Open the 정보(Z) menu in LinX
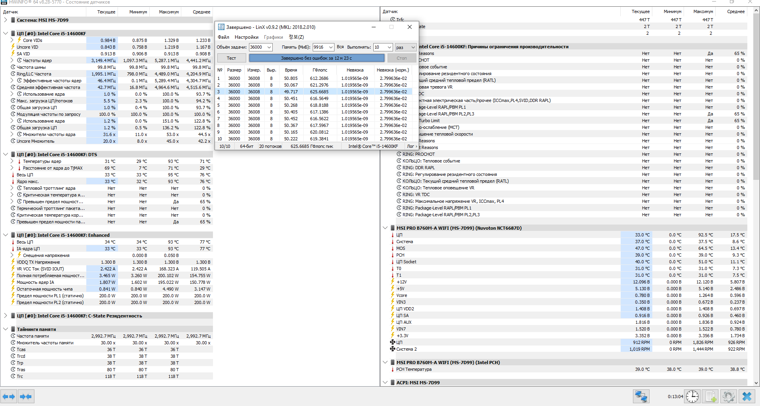The height and width of the screenshot is (406, 760). click(296, 37)
